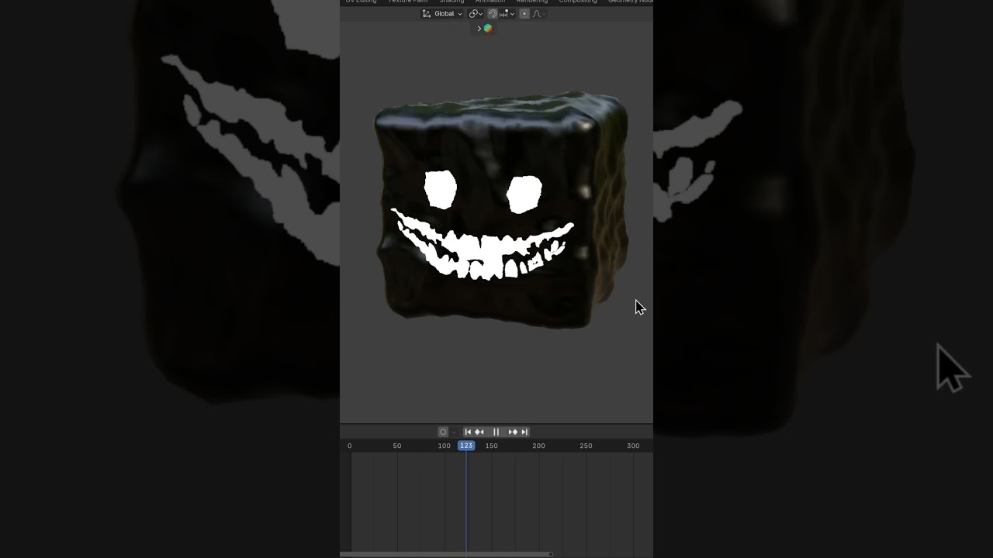Select the black cube with the smiling face
This screenshot has width=993, height=558.
[501, 209]
